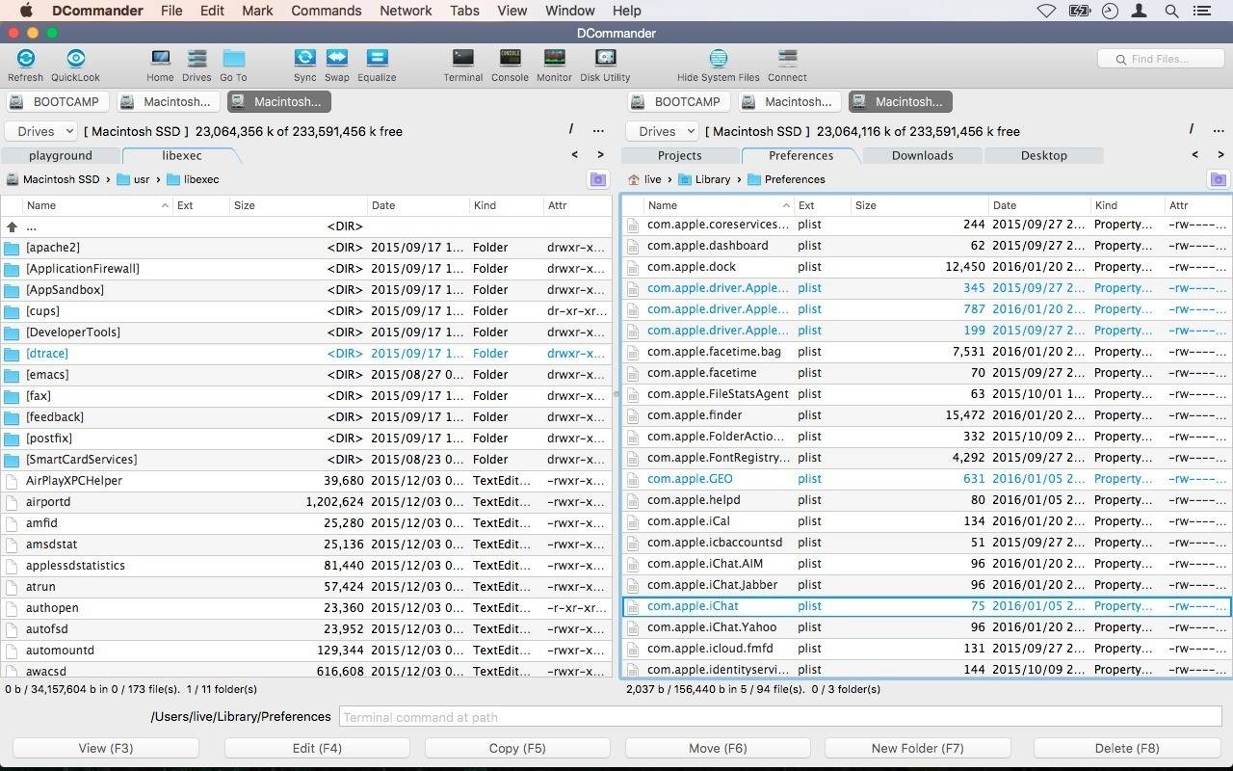The width and height of the screenshot is (1233, 771).
Task: Go to previous tab in right panel
Action: tap(1195, 154)
